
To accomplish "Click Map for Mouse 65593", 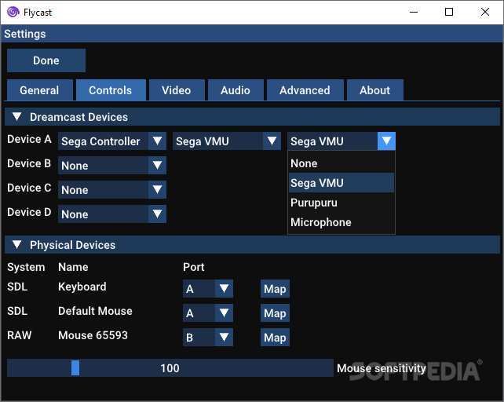I will [275, 338].
